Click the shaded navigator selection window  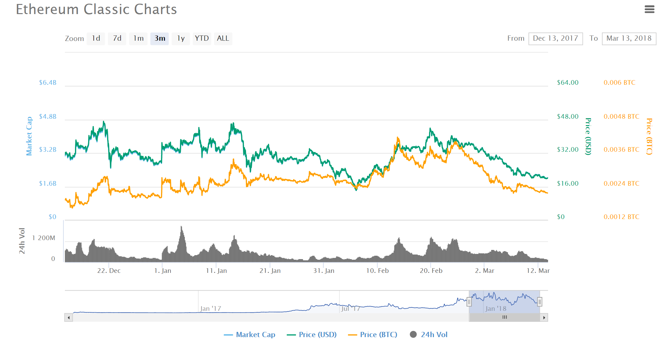(504, 302)
